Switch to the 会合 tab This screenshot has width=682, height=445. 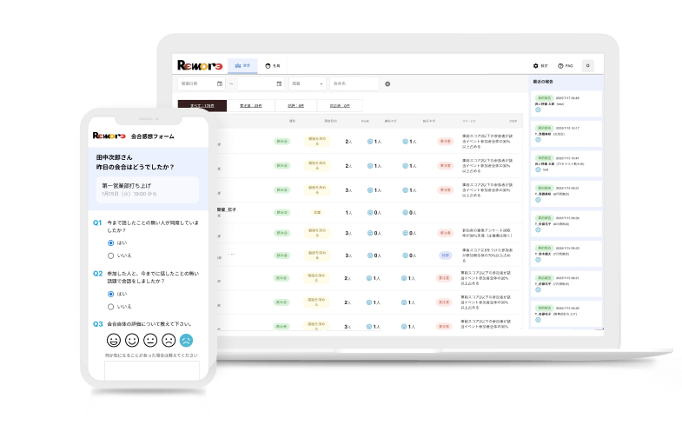pyautogui.click(x=242, y=65)
